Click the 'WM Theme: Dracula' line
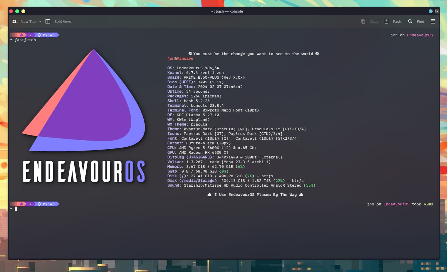 click(x=187, y=124)
